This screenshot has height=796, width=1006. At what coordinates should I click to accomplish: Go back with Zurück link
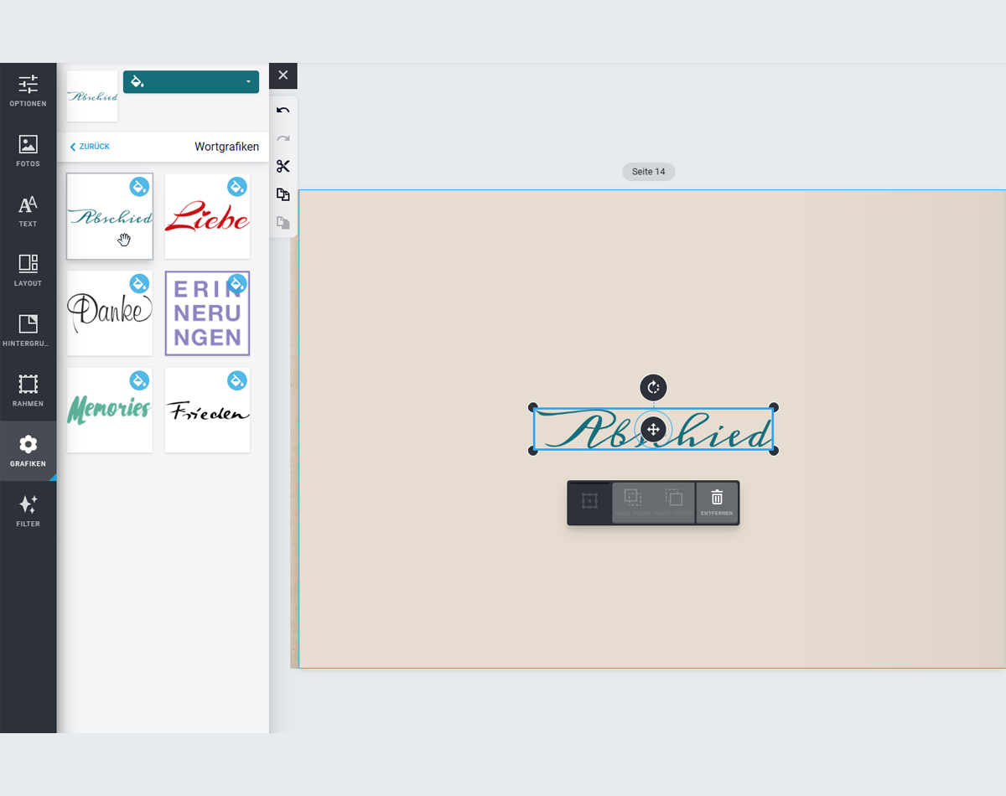90,147
